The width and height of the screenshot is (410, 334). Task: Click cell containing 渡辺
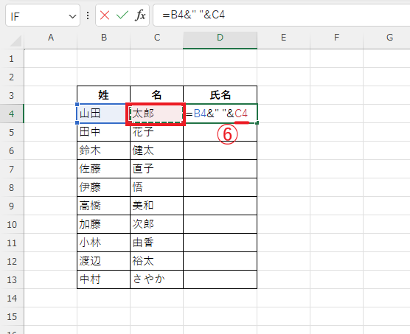pyautogui.click(x=104, y=261)
